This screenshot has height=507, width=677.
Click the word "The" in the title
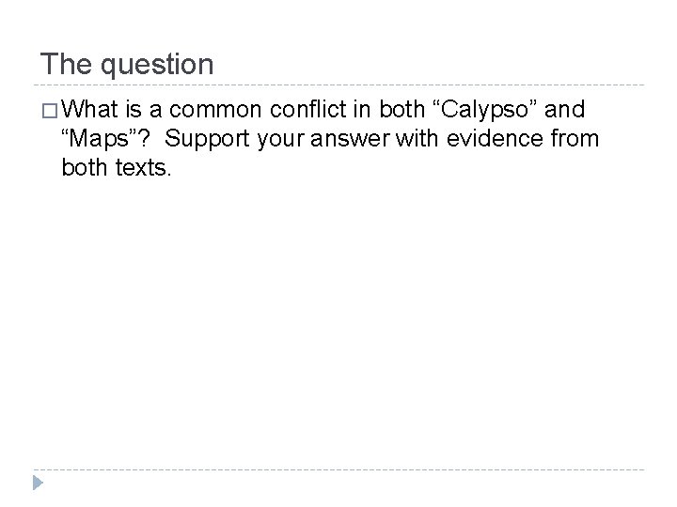point(66,64)
